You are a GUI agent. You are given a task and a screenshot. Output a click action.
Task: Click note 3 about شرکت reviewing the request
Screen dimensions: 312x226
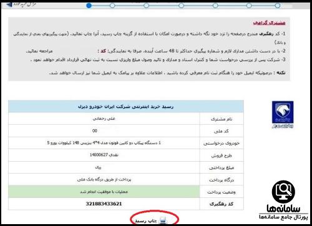point(158,60)
